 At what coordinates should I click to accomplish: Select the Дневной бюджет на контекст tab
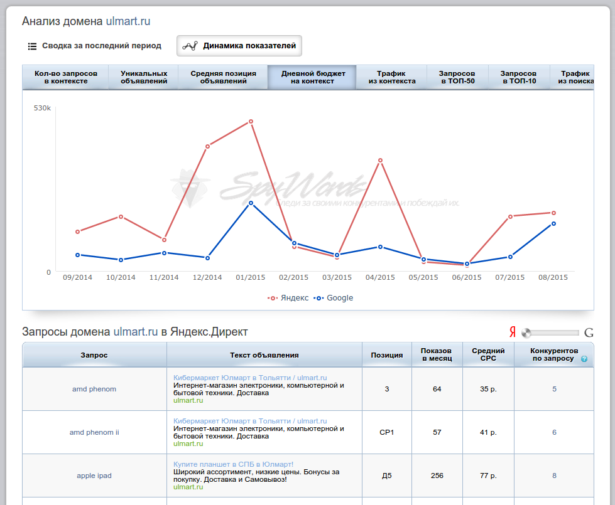tap(312, 78)
